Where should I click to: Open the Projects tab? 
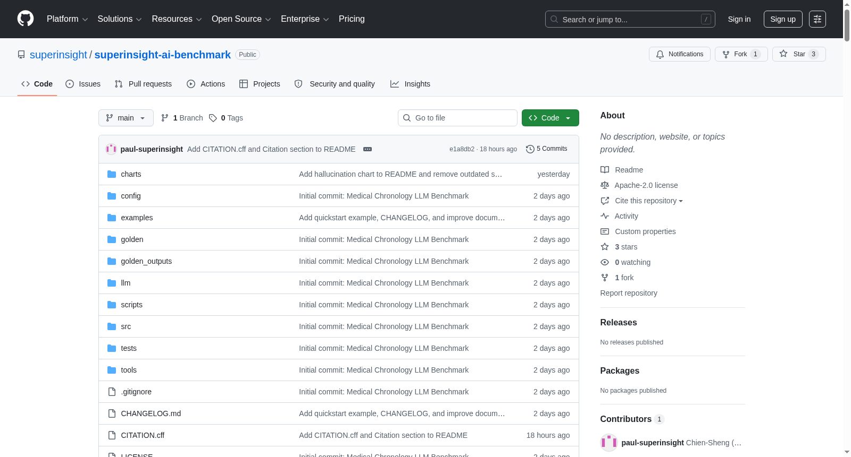(260, 84)
